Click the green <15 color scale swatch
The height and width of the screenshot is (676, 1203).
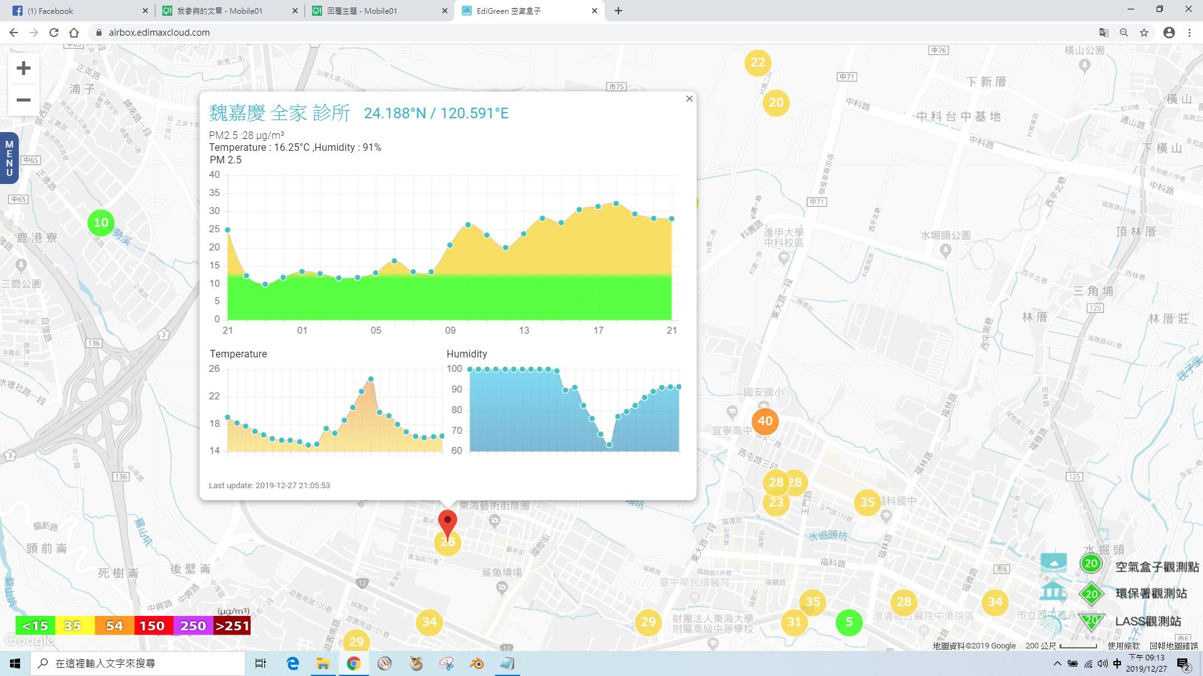35,626
